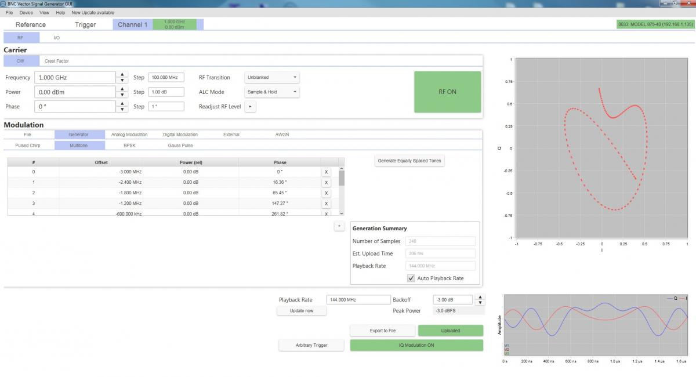This screenshot has width=696, height=377.
Task: Switch to the Digital Modulation tab
Action: tap(180, 135)
